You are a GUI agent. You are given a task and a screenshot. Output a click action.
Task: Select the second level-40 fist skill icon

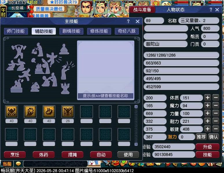(x=30, y=112)
